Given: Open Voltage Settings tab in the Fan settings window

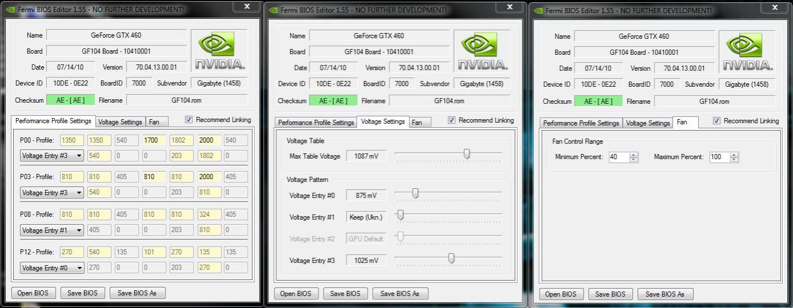Looking at the screenshot, I should tap(647, 123).
